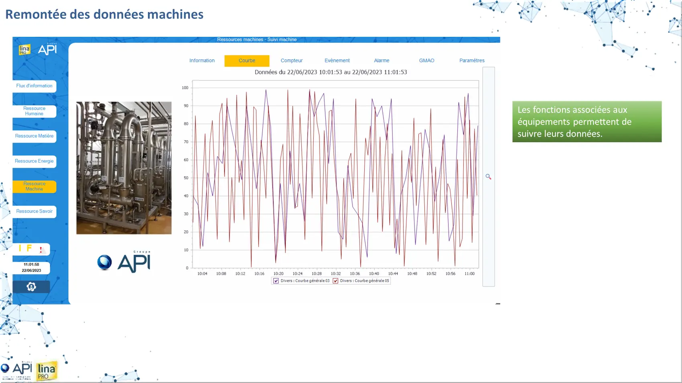Viewport: 682px width, 383px height.
Task: Click the '11:00' time axis label
Action: pyautogui.click(x=469, y=274)
